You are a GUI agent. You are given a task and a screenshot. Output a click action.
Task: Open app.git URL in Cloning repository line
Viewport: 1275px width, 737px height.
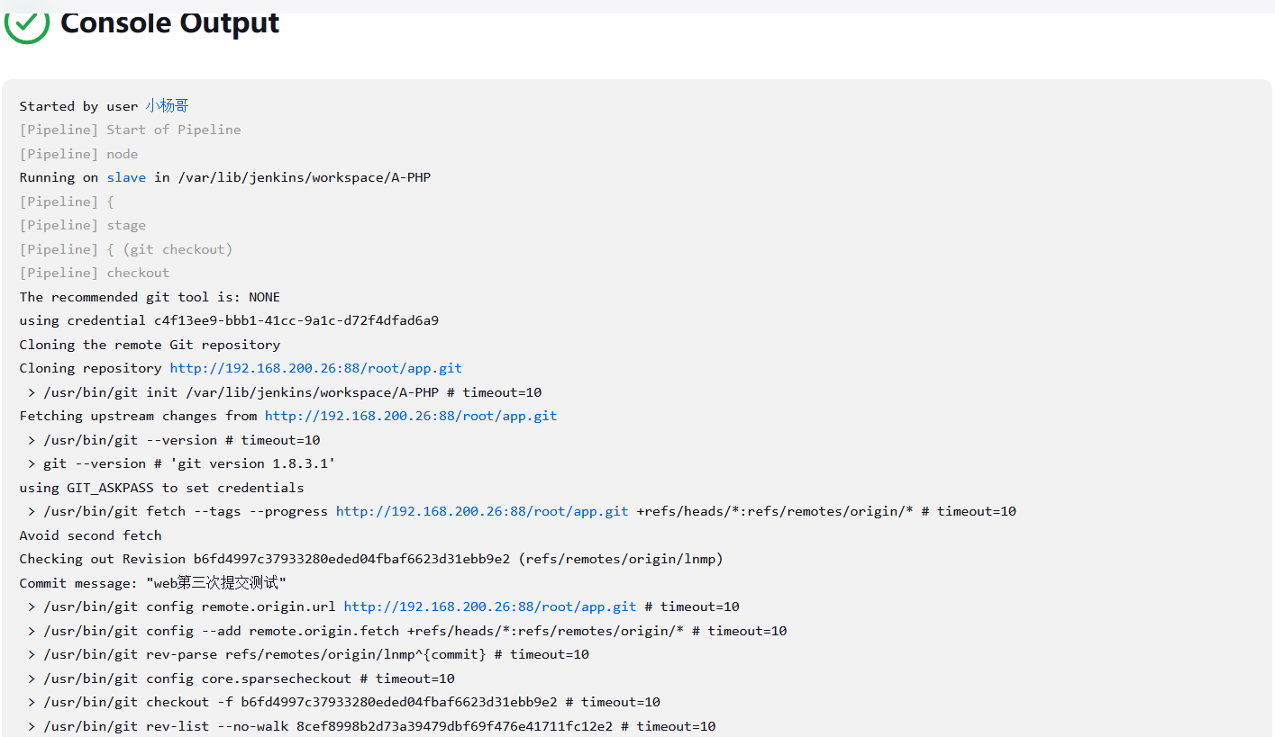(x=315, y=368)
